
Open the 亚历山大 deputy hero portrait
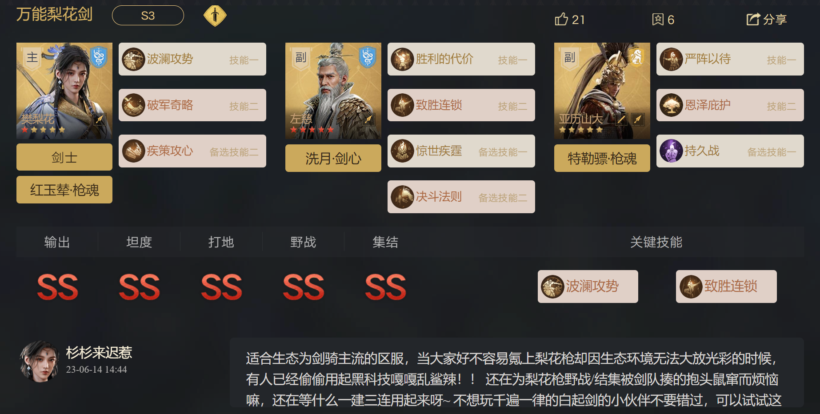point(602,91)
